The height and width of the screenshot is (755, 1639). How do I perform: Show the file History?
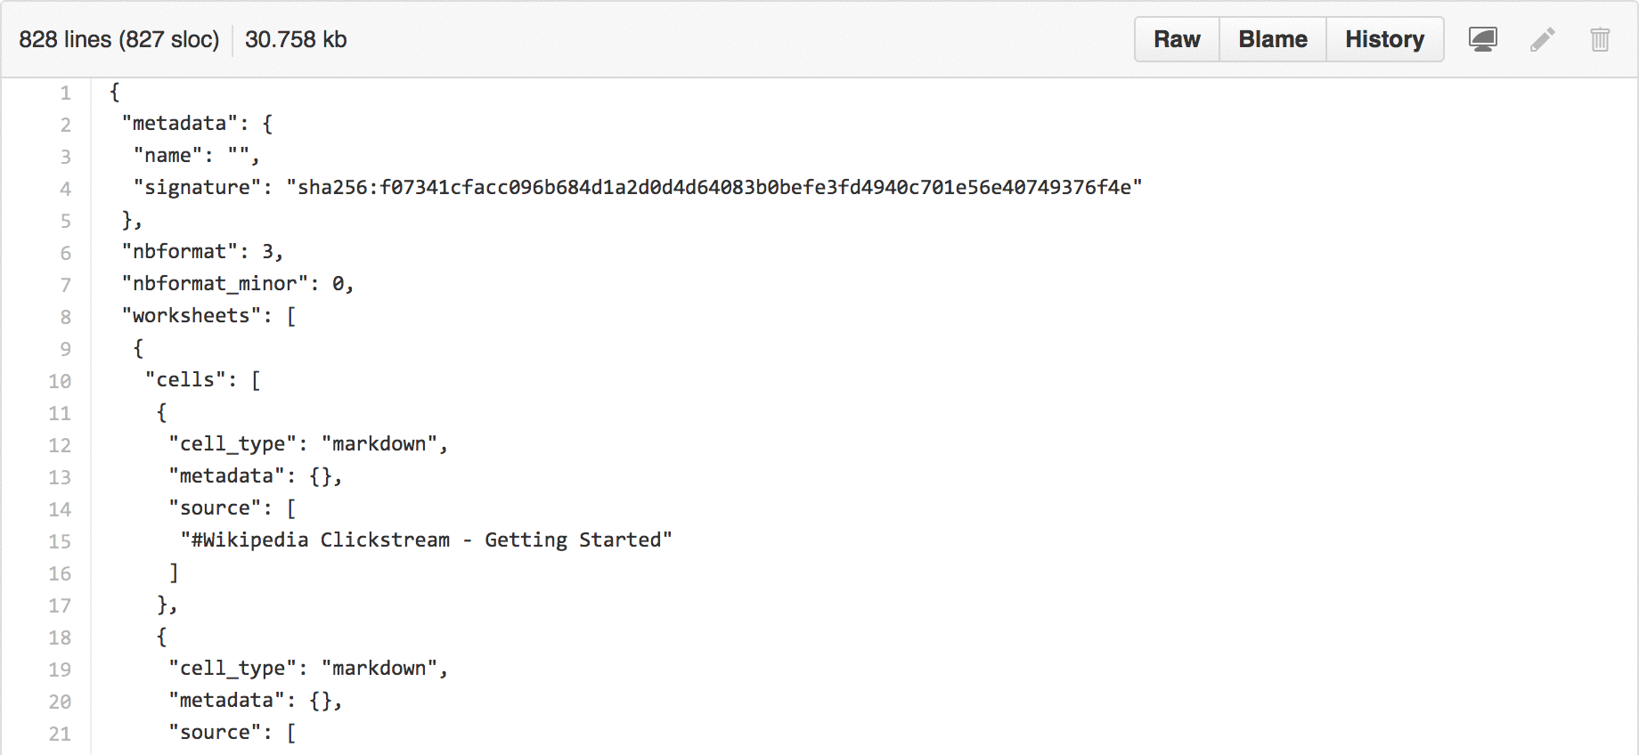click(1385, 39)
